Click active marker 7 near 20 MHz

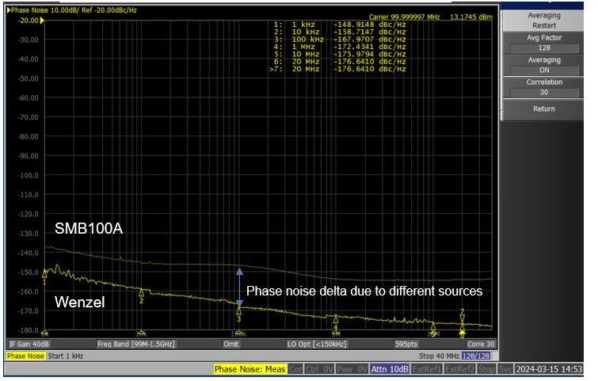tap(463, 318)
